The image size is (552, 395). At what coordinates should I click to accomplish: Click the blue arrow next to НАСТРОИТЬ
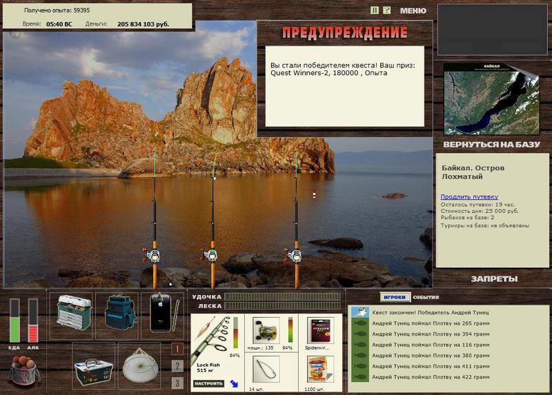tap(234, 383)
